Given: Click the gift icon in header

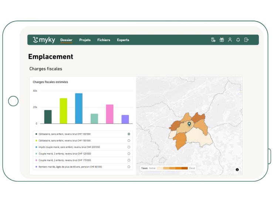Looking at the screenshot, I should coord(222,40).
